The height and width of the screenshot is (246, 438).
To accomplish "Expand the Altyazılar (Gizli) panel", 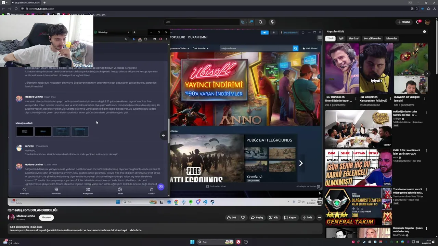I will [424, 31].
